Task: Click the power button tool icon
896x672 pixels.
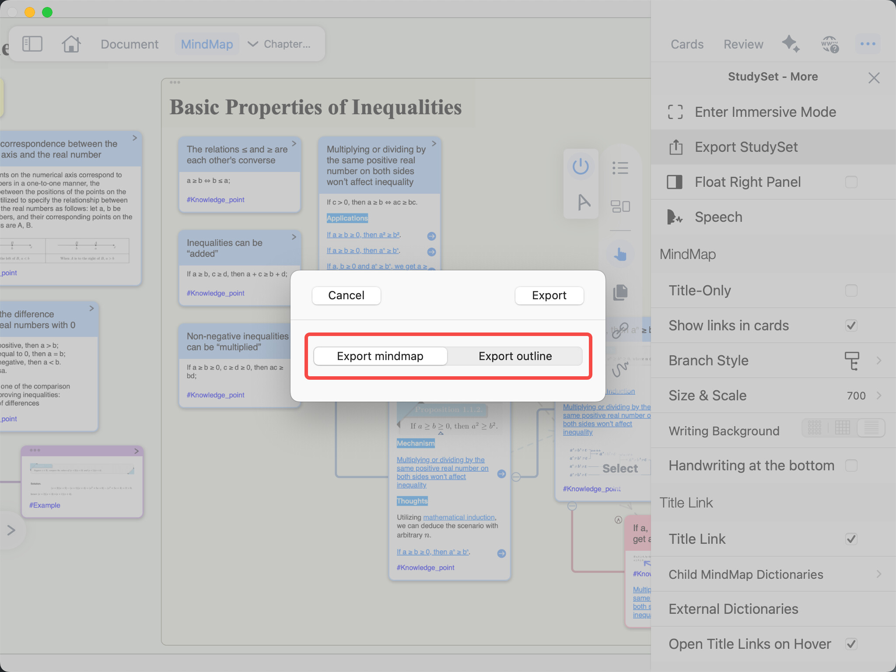Action: pyautogui.click(x=581, y=167)
